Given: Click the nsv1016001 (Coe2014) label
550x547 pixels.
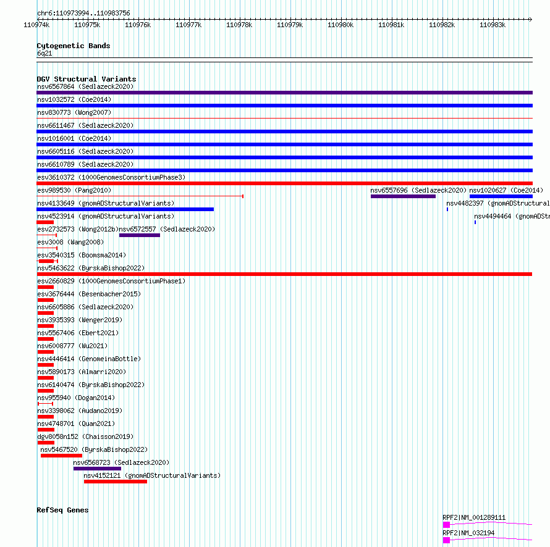Looking at the screenshot, I should 74,138.
